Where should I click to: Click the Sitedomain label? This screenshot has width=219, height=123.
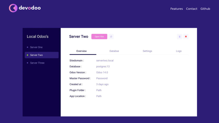click(77, 61)
